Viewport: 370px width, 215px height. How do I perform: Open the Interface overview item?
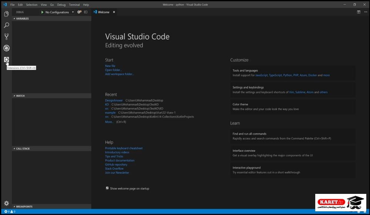point(293,153)
